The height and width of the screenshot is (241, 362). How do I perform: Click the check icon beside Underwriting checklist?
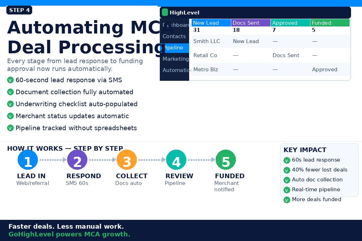(10, 104)
